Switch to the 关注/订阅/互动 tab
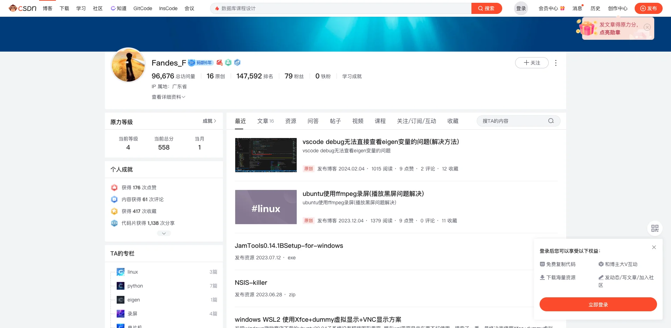Image resolution: width=671 pixels, height=328 pixels. [417, 121]
